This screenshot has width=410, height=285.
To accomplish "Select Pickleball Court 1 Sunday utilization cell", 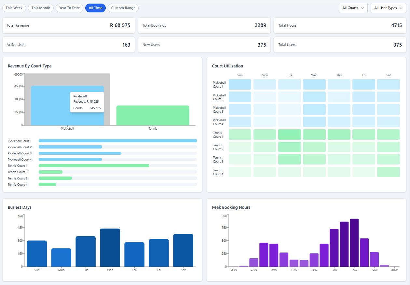I will point(240,84).
